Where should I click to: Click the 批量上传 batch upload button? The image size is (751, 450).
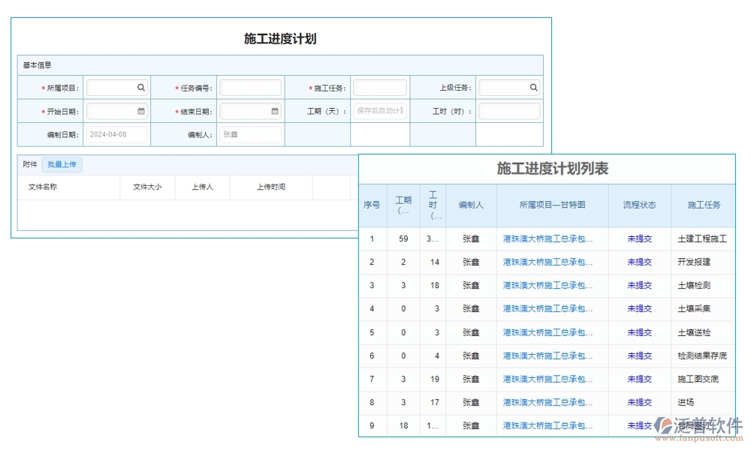62,164
